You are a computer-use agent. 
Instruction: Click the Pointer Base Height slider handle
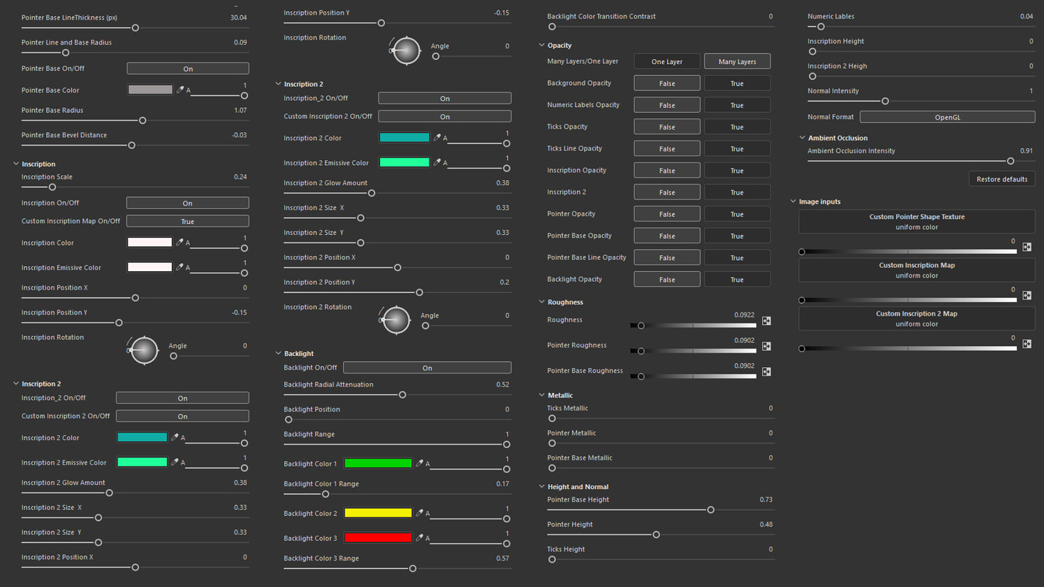(711, 510)
